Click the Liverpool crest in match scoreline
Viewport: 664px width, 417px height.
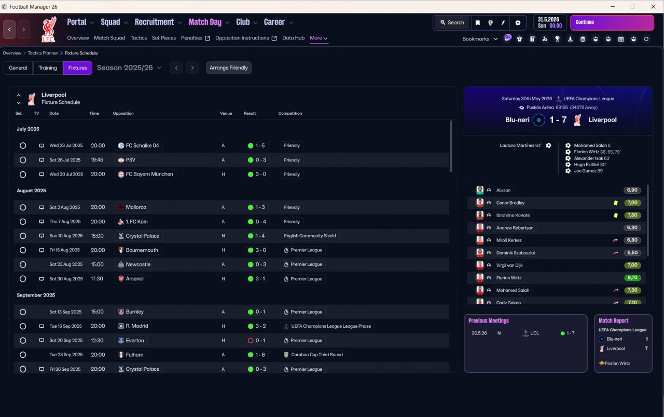[x=577, y=120]
